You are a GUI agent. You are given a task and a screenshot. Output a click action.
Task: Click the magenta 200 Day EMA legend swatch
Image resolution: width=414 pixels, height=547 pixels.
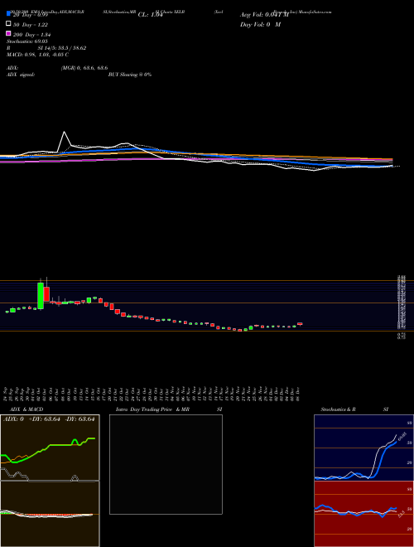(x=8, y=33)
